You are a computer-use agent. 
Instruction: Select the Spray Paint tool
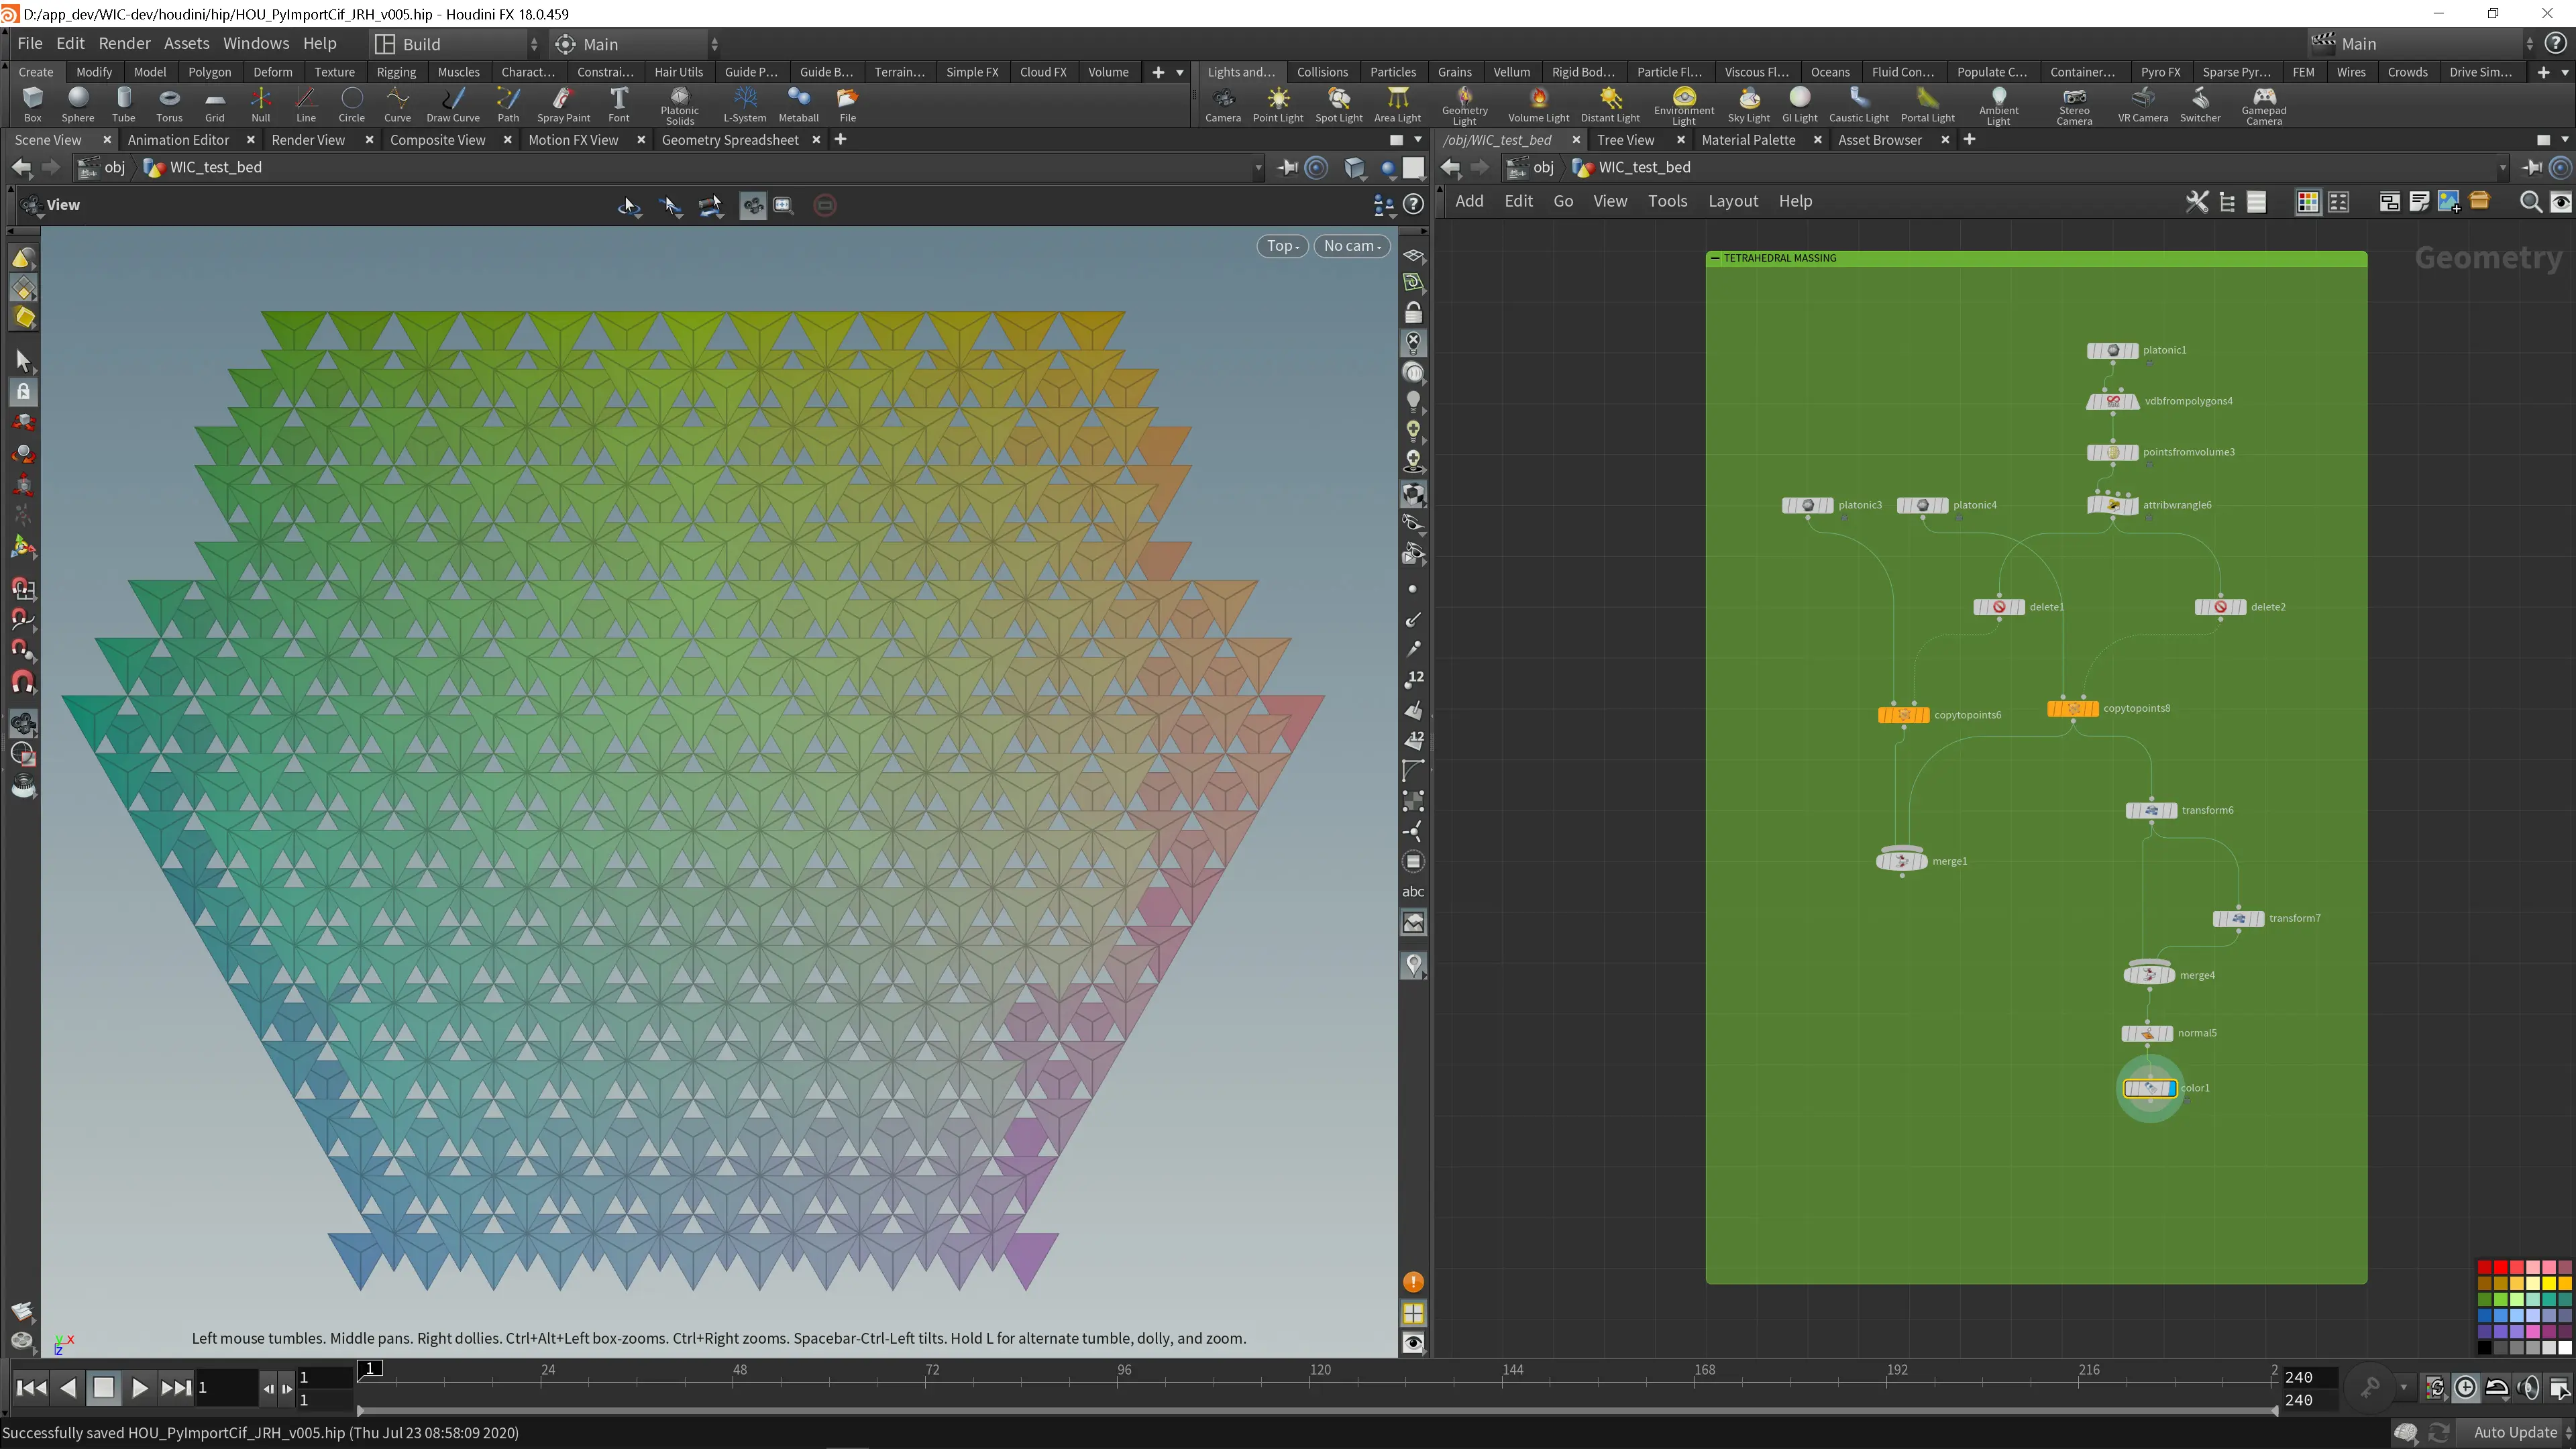563,104
